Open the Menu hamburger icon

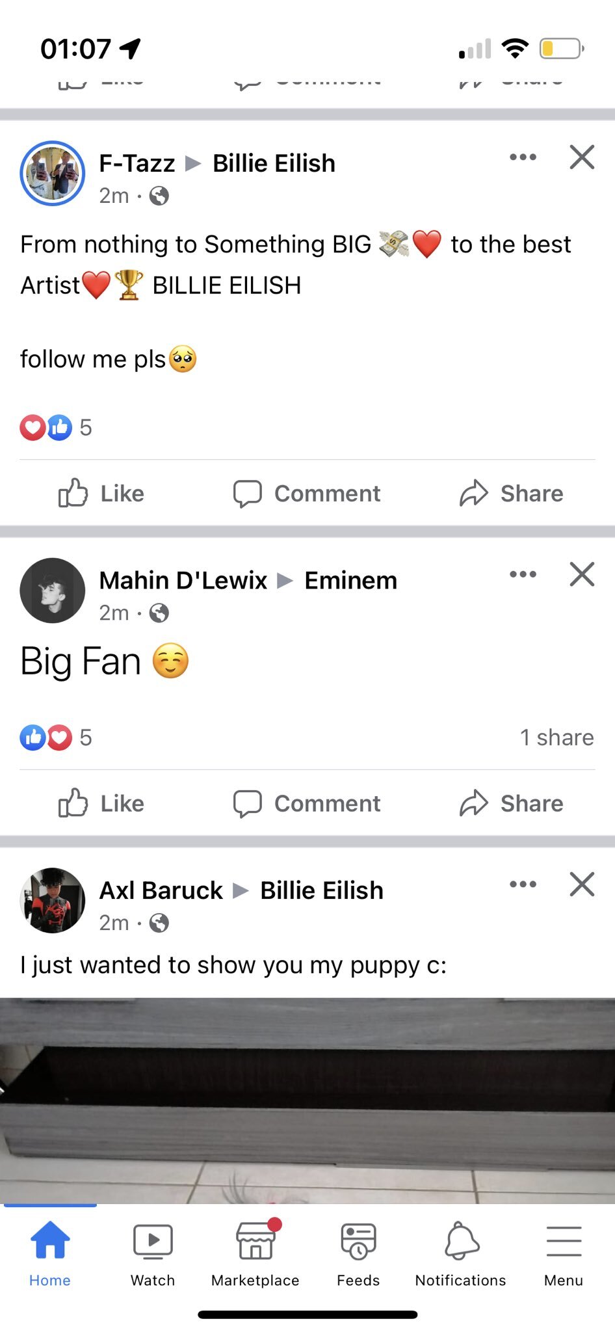tap(564, 1253)
